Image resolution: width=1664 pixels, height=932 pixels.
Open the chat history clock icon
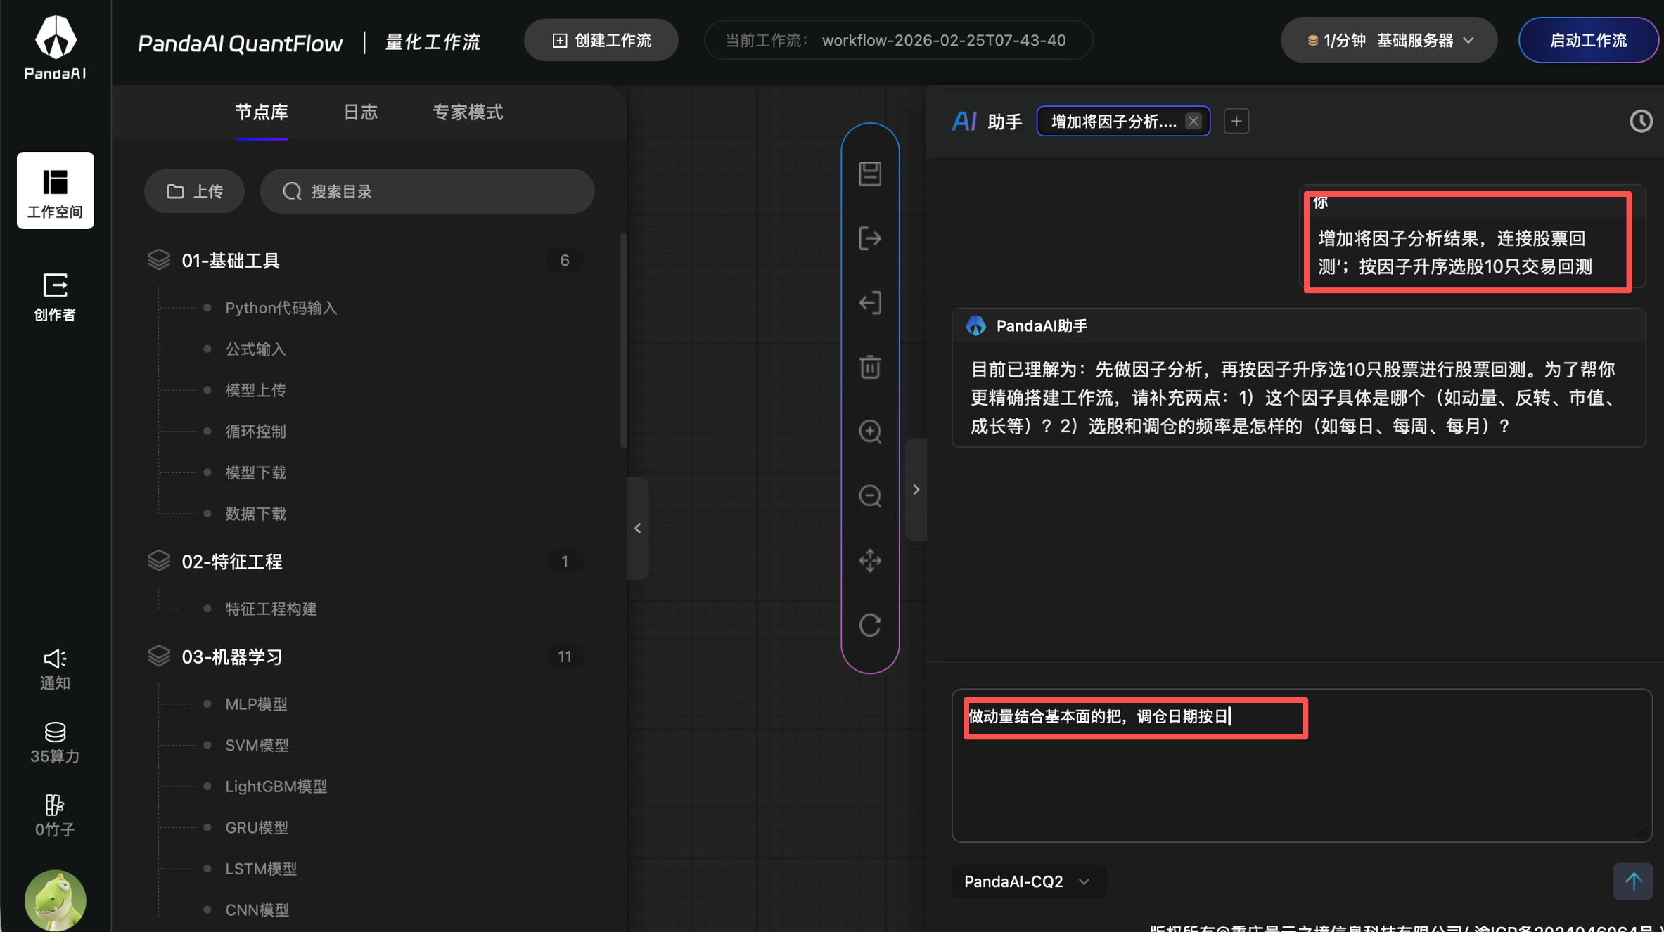pyautogui.click(x=1641, y=121)
